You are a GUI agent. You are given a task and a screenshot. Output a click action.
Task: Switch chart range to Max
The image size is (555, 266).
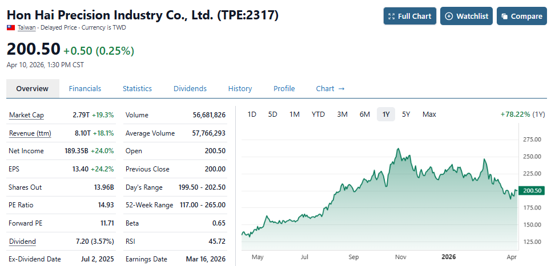click(x=429, y=114)
